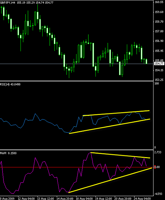Click the 156.90 price scale value
Viewport: 165px width, 200px height.
(159, 41)
